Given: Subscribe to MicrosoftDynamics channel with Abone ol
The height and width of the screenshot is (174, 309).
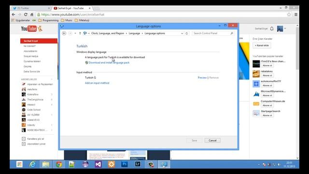Looking at the screenshot, I should pyautogui.click(x=267, y=96).
